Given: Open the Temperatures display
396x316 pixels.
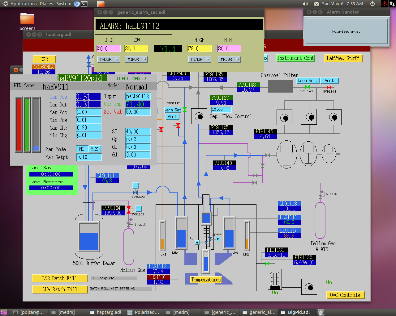Looking at the screenshot, I should click(206, 280).
